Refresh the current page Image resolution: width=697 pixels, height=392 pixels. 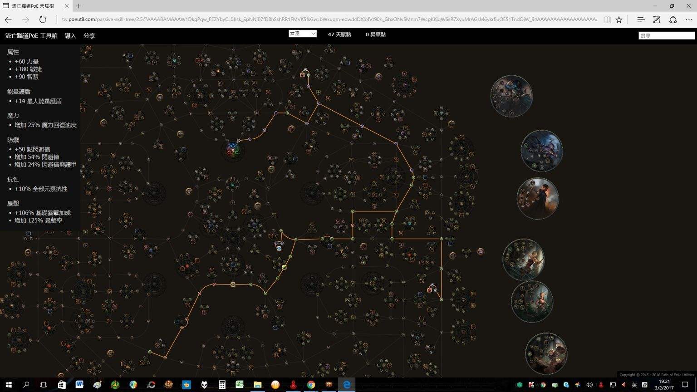[43, 20]
